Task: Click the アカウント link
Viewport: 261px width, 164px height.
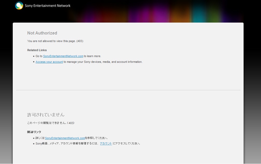Action: 106,143
